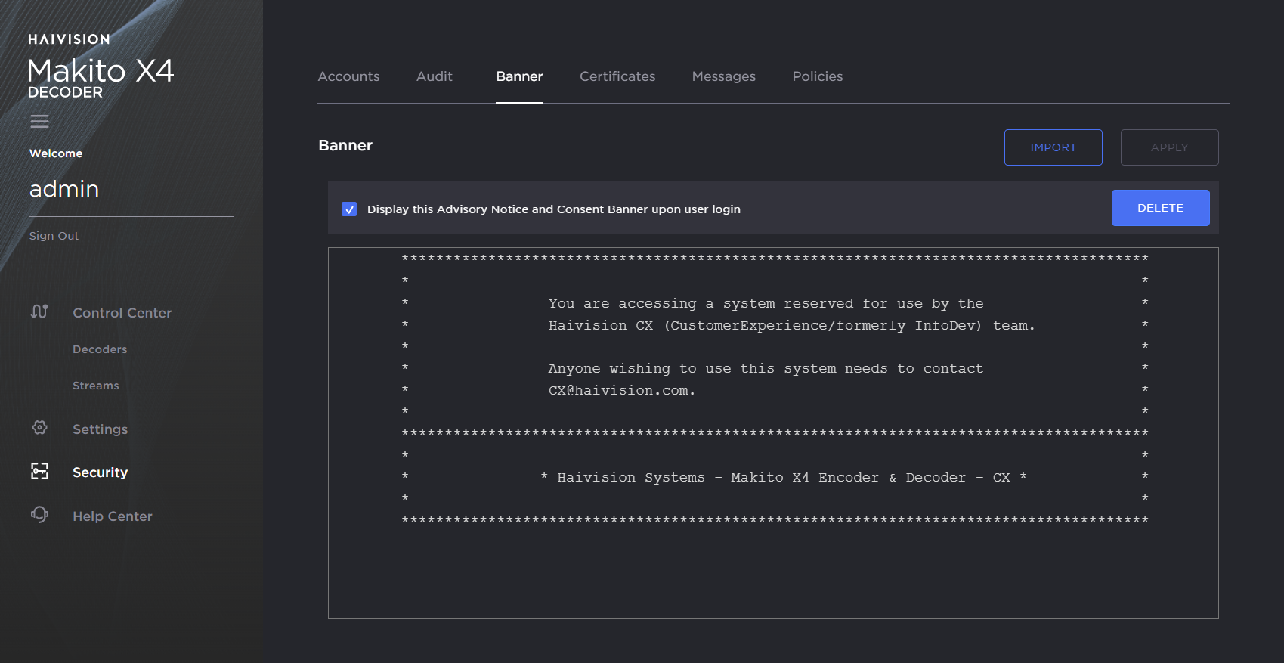Click the Security key icon
The image size is (1284, 663).
click(x=39, y=472)
